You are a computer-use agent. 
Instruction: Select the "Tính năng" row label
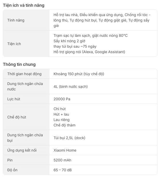[x=16, y=20]
